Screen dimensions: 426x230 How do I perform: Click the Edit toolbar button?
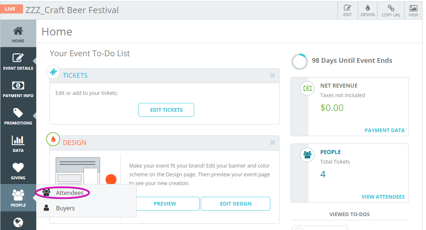348,11
